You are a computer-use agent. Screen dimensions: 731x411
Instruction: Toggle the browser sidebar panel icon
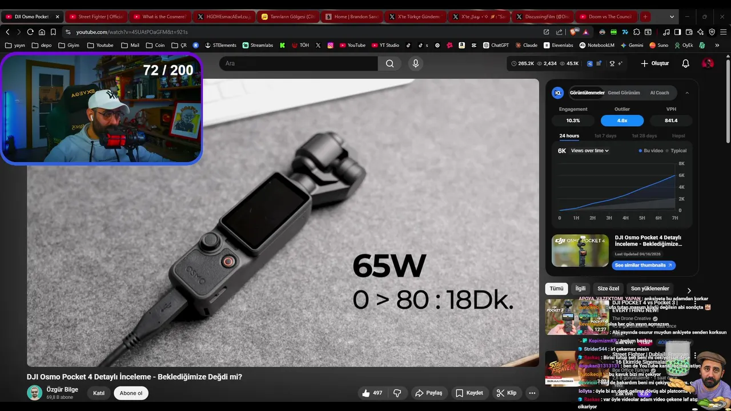pyautogui.click(x=677, y=32)
